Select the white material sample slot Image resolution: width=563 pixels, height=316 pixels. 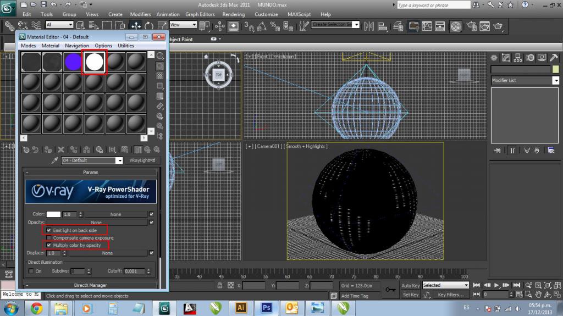point(94,62)
